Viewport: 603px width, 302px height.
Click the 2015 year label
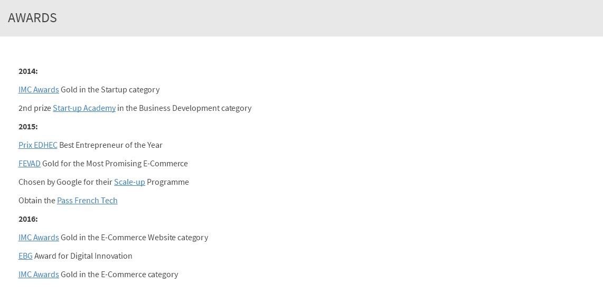[28, 127]
